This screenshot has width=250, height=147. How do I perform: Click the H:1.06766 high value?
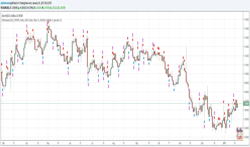[x=46, y=8]
